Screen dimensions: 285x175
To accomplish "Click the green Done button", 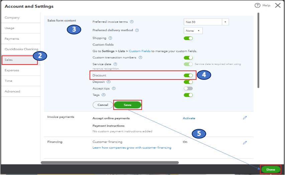I will coord(271,170).
